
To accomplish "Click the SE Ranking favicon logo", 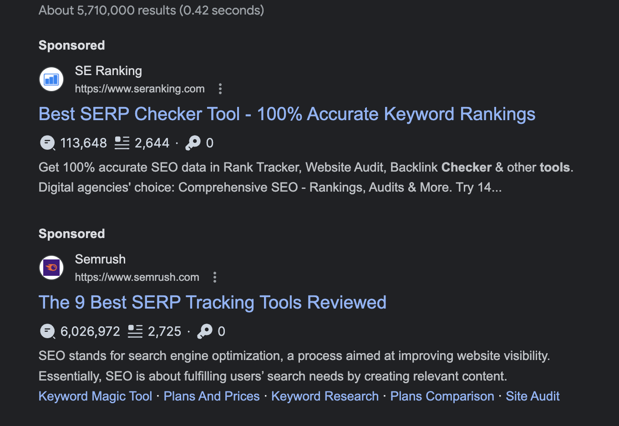I will (51, 79).
